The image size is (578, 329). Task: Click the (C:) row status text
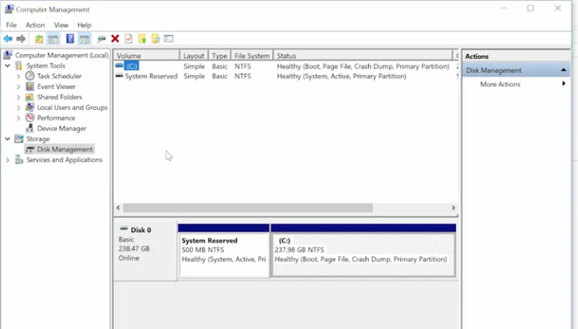click(363, 66)
